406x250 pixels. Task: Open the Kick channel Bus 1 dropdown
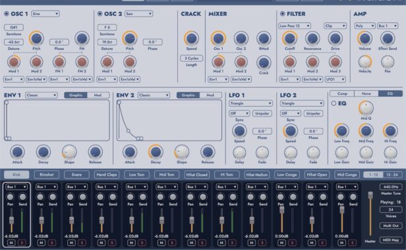click(x=16, y=187)
